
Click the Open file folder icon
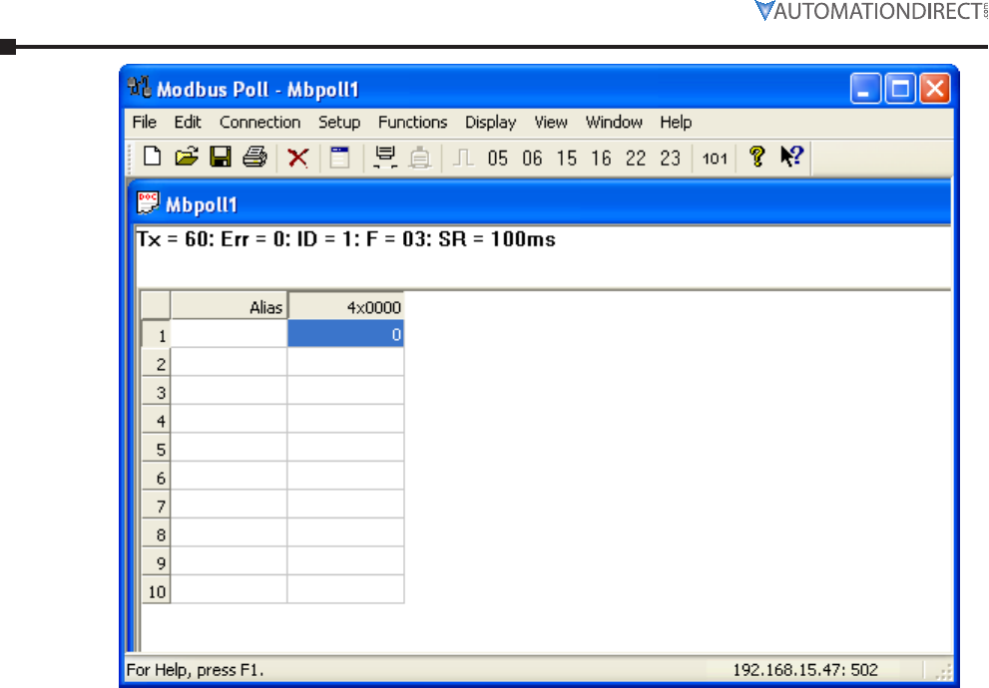(186, 157)
